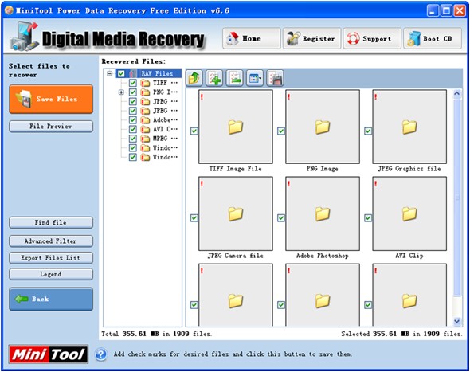Uncheck the JPEG Camera file thumbnail checkbox
Viewport: 470px width, 372px height.
(194, 218)
